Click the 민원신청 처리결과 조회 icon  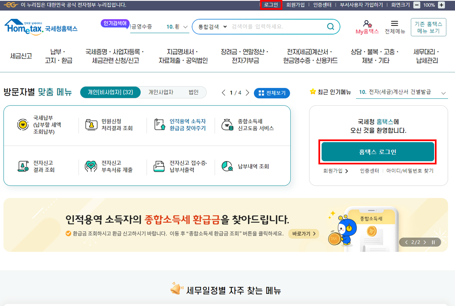click(91, 125)
